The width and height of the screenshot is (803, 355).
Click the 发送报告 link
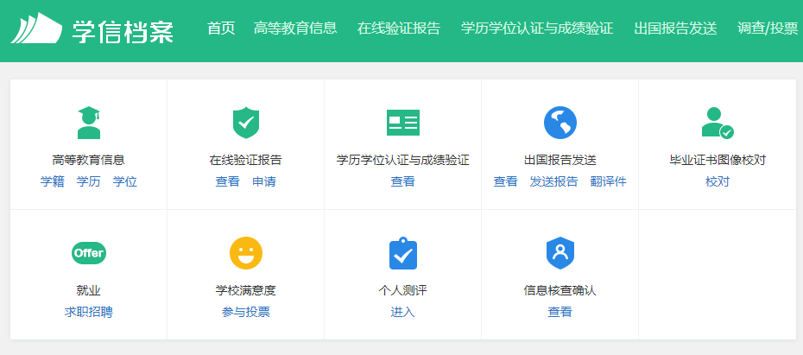click(554, 181)
